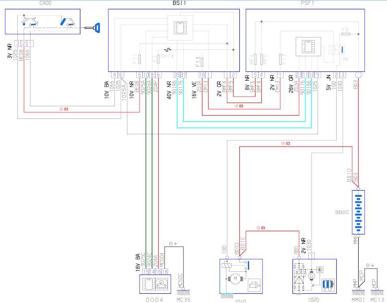
Task: Click the blue alternator picture in component 1020
Action: 329,285
